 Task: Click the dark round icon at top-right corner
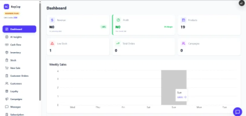[x=242, y=3]
